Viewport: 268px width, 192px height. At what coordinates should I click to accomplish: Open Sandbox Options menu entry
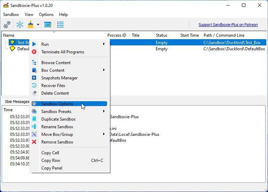(70, 104)
